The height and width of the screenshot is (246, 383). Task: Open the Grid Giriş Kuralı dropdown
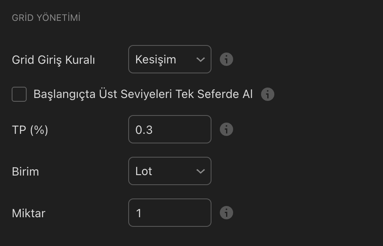[169, 59]
